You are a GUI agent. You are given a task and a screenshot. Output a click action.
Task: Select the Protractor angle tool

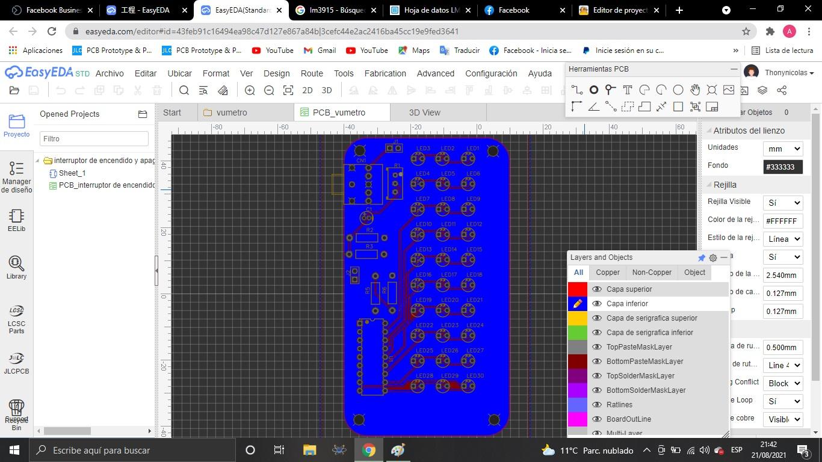(x=594, y=107)
